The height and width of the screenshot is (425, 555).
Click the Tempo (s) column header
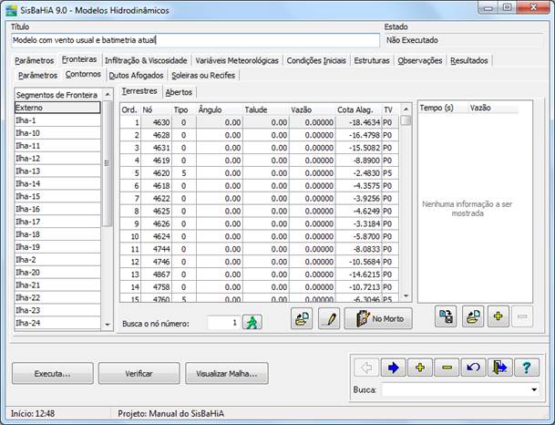[444, 108]
